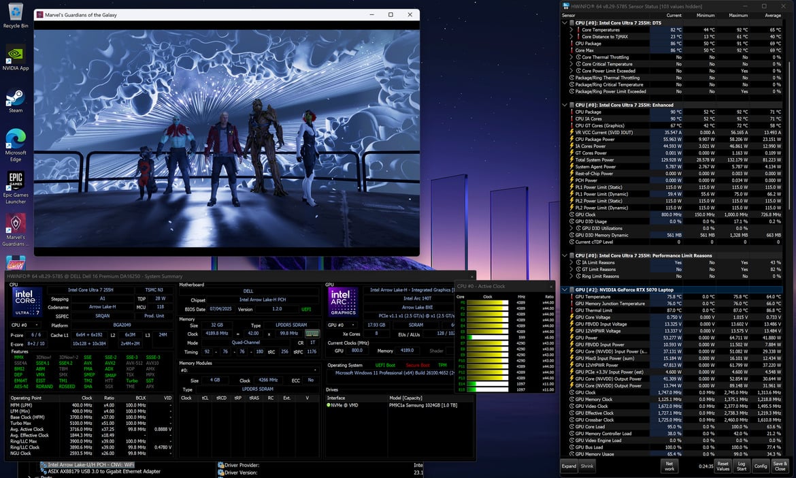Image resolution: width=796 pixels, height=478 pixels.
Task: Open the Memory Modules #0 dropdown
Action: tap(249, 370)
